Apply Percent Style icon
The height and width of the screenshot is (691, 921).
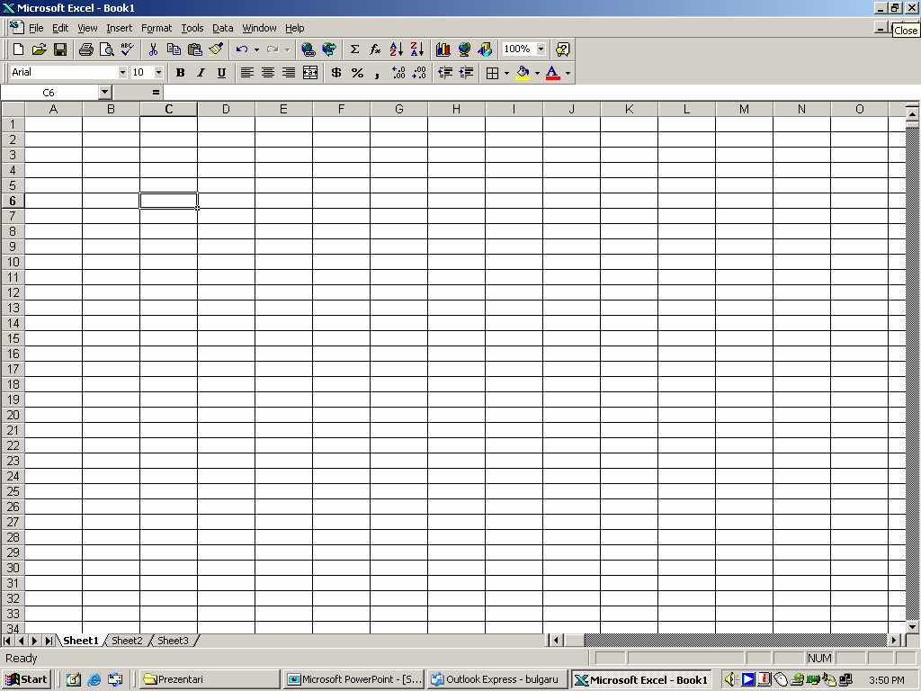pos(357,73)
